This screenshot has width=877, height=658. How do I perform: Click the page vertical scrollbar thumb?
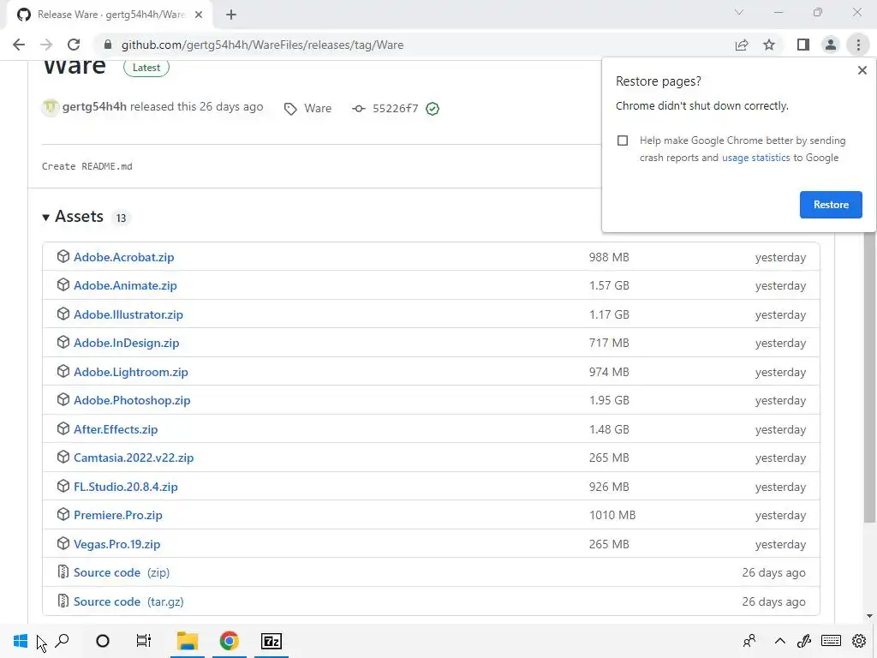(868, 377)
